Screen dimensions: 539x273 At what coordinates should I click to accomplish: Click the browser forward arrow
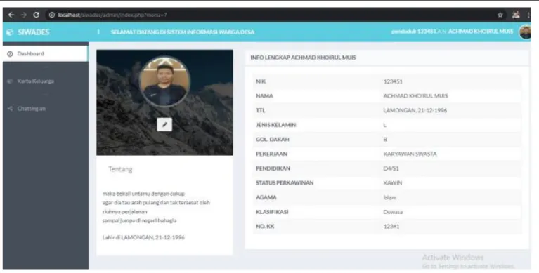click(x=23, y=15)
